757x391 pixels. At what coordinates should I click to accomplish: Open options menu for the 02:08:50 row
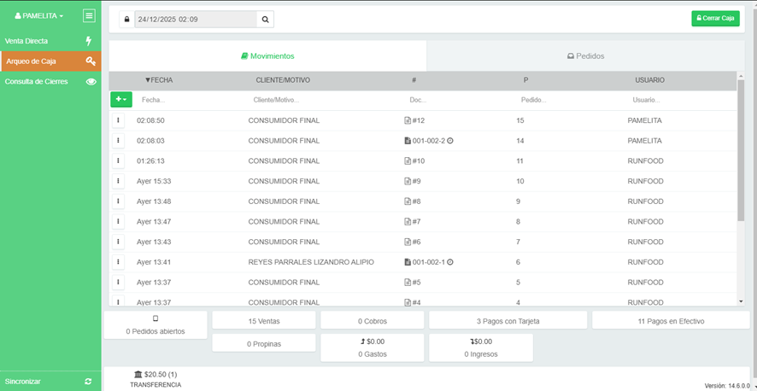pyautogui.click(x=118, y=120)
